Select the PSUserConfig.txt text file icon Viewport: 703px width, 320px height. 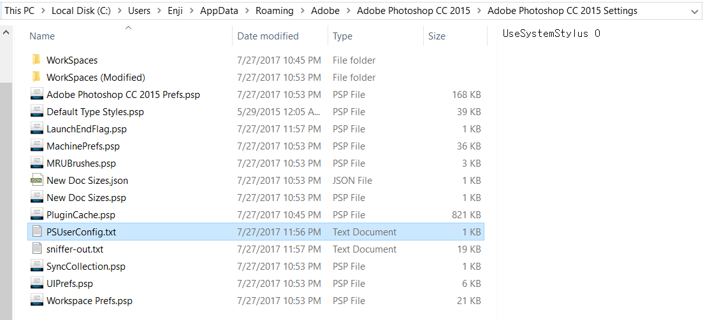point(37,232)
